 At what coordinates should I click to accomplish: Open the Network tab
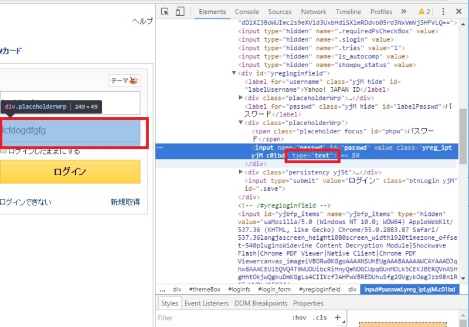[x=314, y=12]
